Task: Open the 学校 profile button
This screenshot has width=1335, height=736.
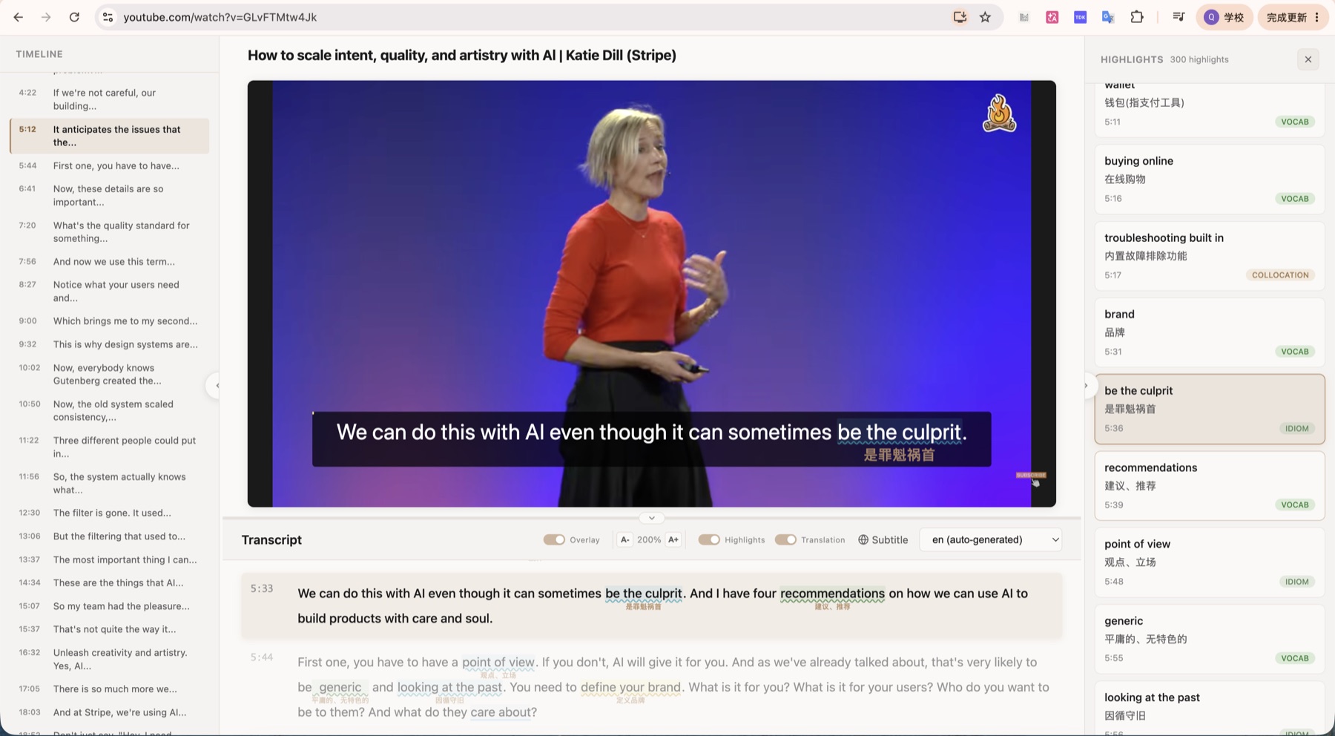Action: pos(1224,17)
